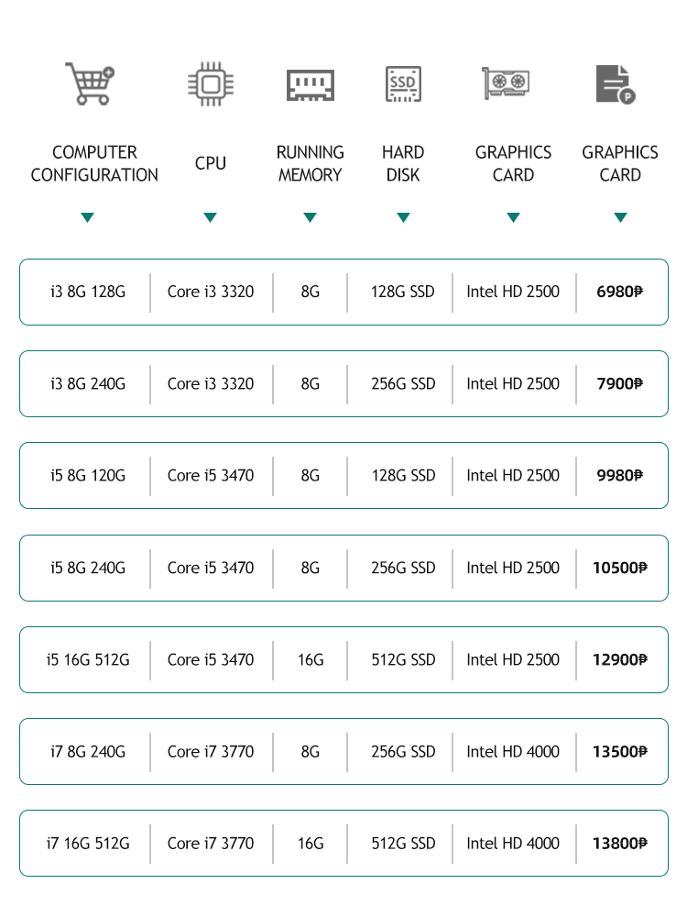Click the price document icon
Image resolution: width=687 pixels, height=917 pixels.
click(x=615, y=83)
